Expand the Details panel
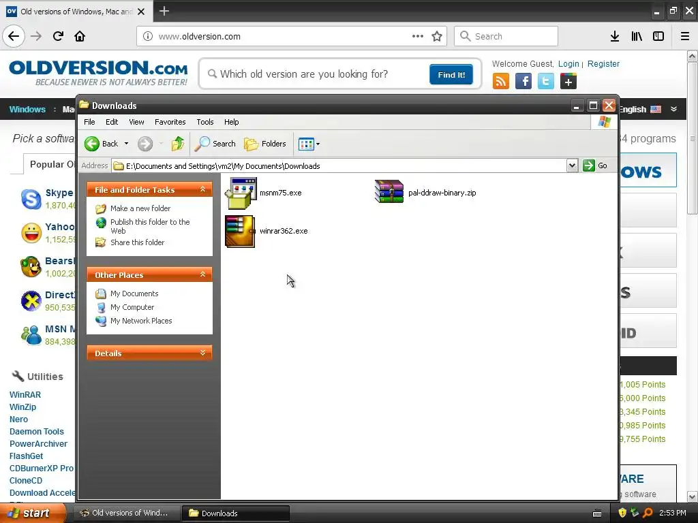 (x=202, y=353)
